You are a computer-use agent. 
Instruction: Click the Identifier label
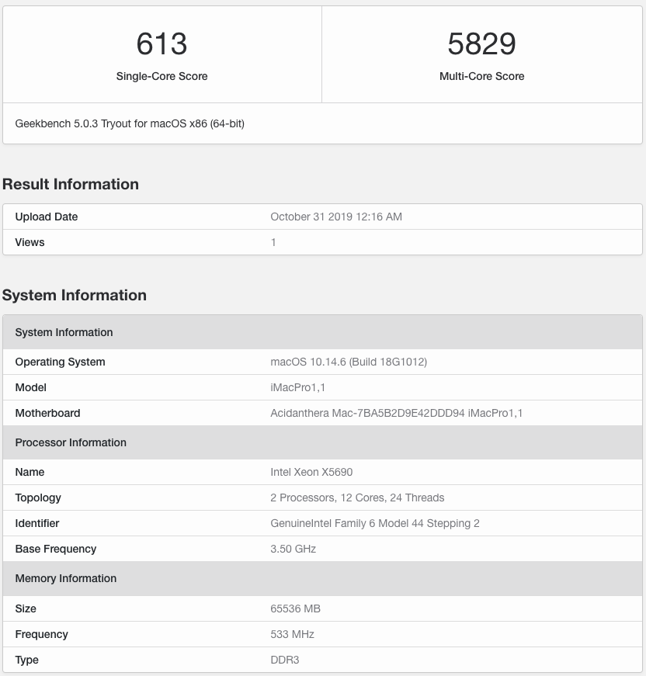(x=37, y=523)
